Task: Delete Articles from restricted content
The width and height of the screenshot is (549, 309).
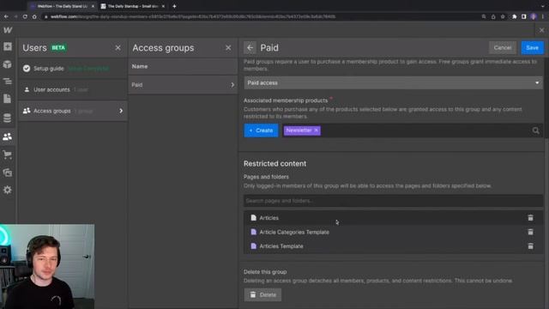Action: pos(530,218)
